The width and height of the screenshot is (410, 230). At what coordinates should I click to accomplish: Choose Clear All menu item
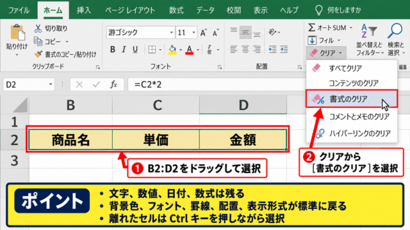[x=352, y=68]
